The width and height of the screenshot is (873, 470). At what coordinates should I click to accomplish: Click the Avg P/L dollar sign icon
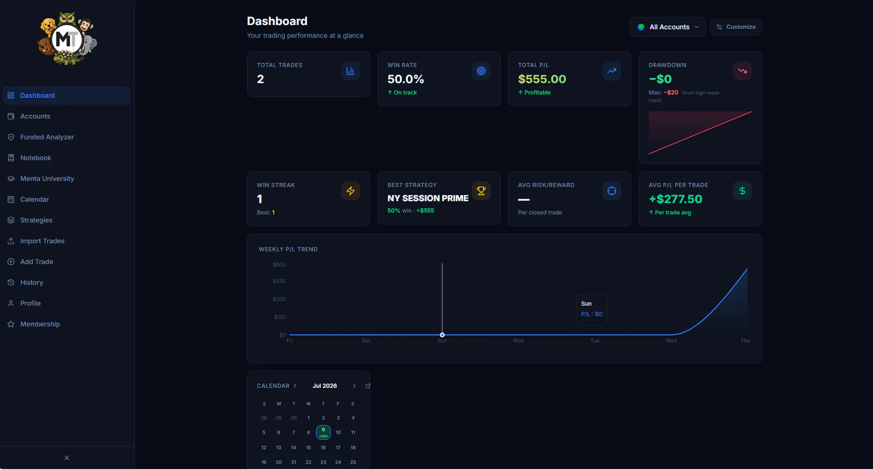742,191
